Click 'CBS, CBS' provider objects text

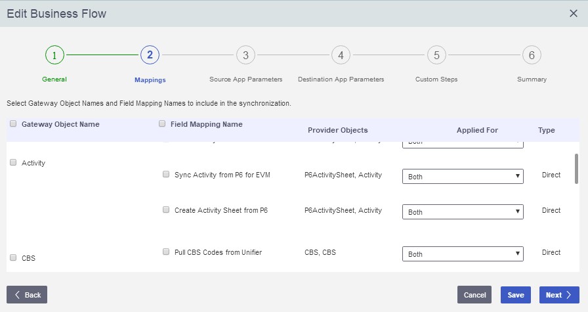320,252
